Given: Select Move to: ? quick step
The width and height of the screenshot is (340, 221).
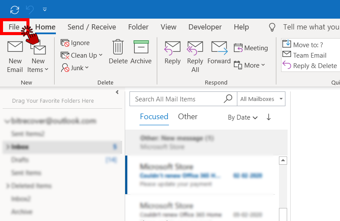Looking at the screenshot, I should tap(303, 44).
